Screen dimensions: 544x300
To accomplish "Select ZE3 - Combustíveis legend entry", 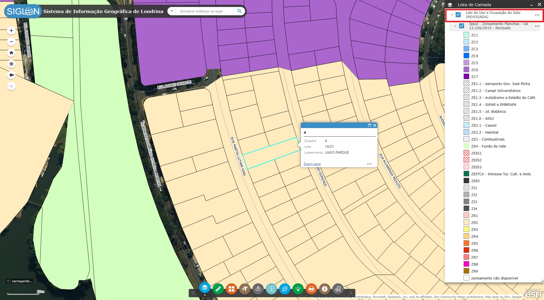I will [x=488, y=139].
